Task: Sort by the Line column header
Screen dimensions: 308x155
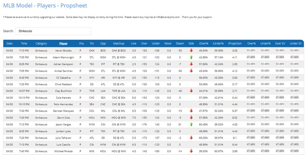Action: pyautogui.click(x=134, y=43)
